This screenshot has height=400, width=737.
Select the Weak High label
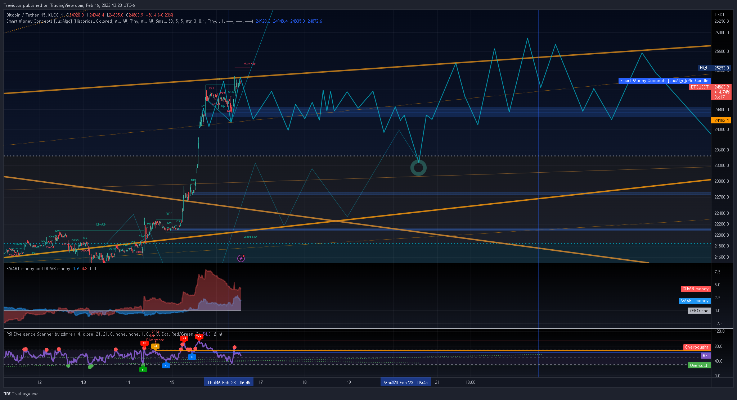(x=250, y=64)
